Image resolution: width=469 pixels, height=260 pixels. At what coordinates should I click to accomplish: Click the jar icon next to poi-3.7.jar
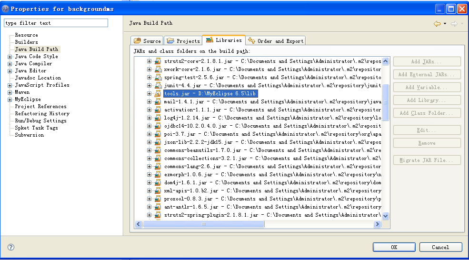coord(158,134)
